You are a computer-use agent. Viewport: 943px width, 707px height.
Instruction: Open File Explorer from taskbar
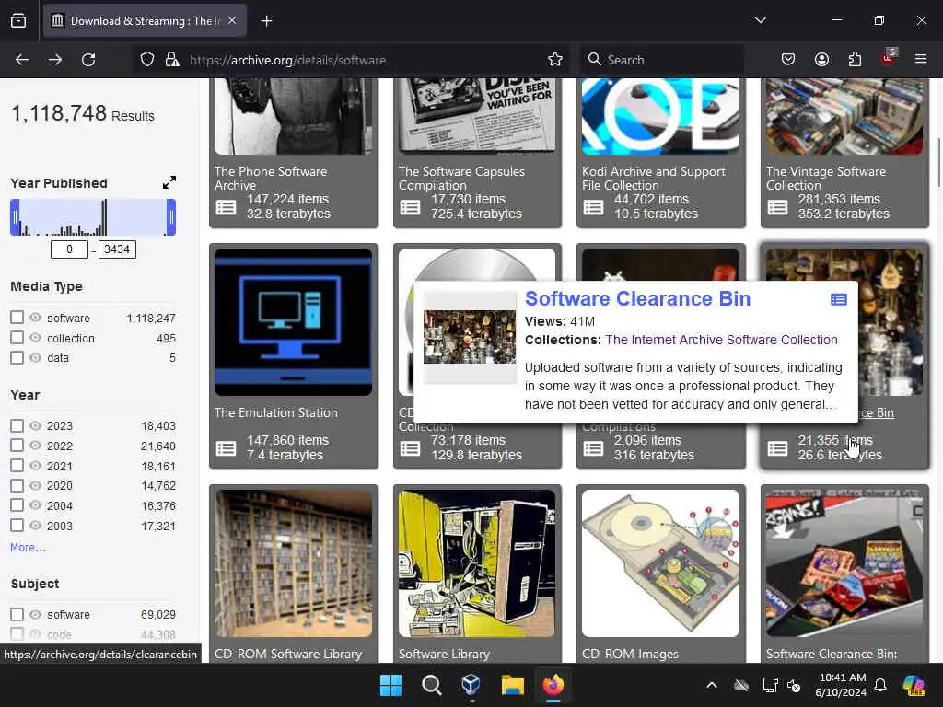click(x=512, y=685)
